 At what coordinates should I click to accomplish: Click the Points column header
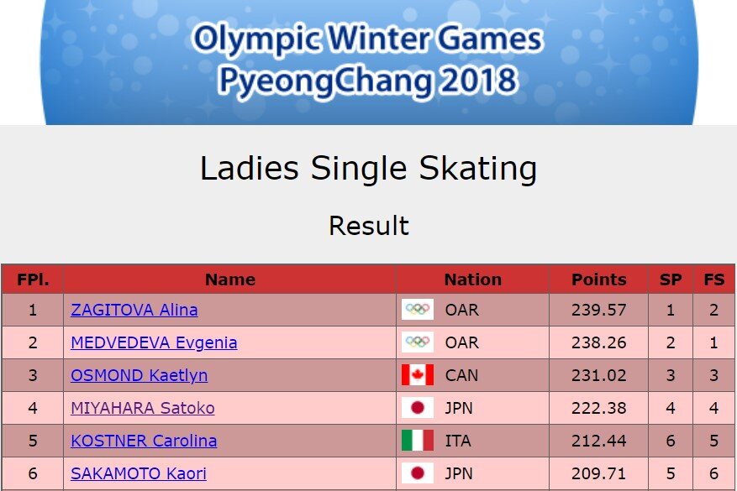pos(598,279)
